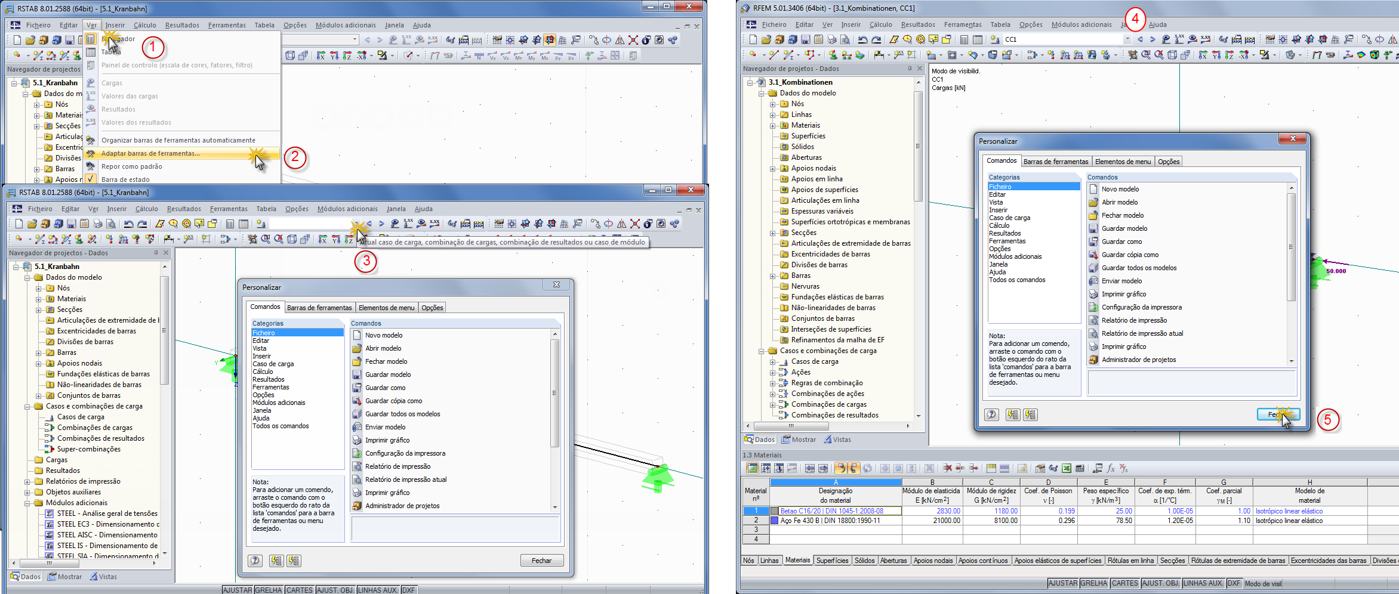The width and height of the screenshot is (1399, 594).
Task: Click gray color swatch of Betao C16/20 row
Action: [x=775, y=511]
